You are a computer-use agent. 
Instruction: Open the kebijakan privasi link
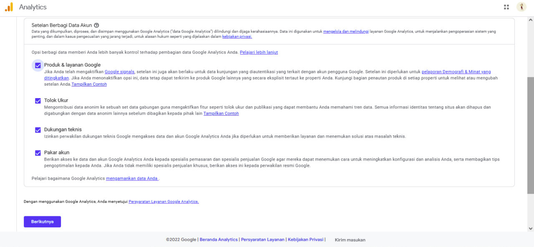coord(237,37)
